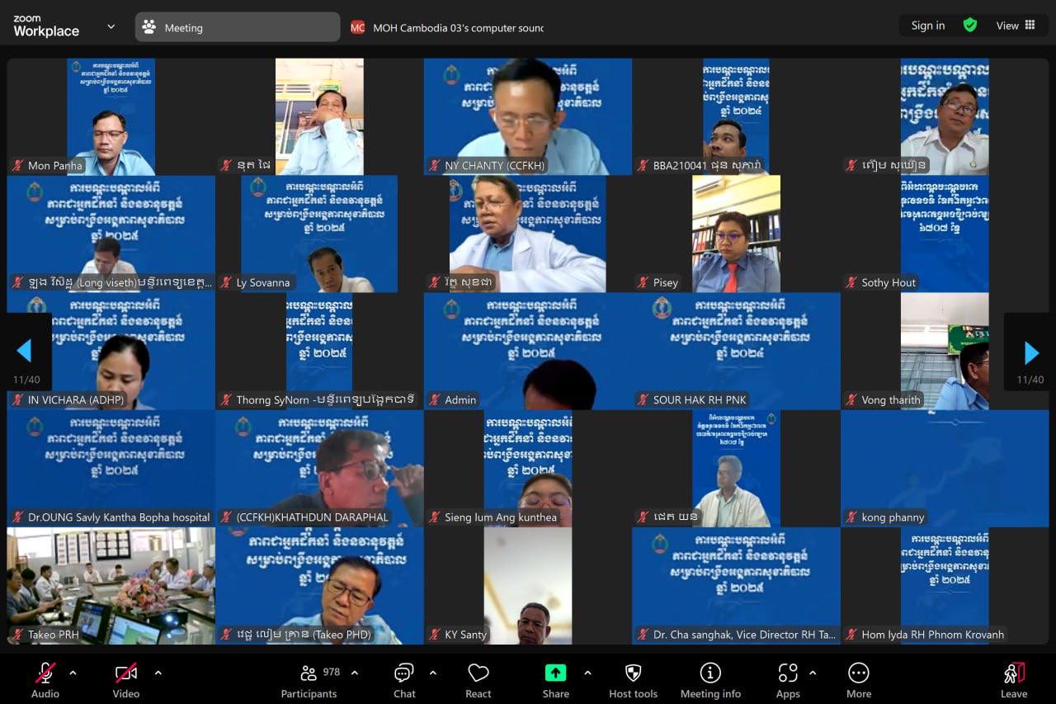The width and height of the screenshot is (1056, 704).
Task: Select the Takeo PHD participant tile
Action: [x=319, y=587]
